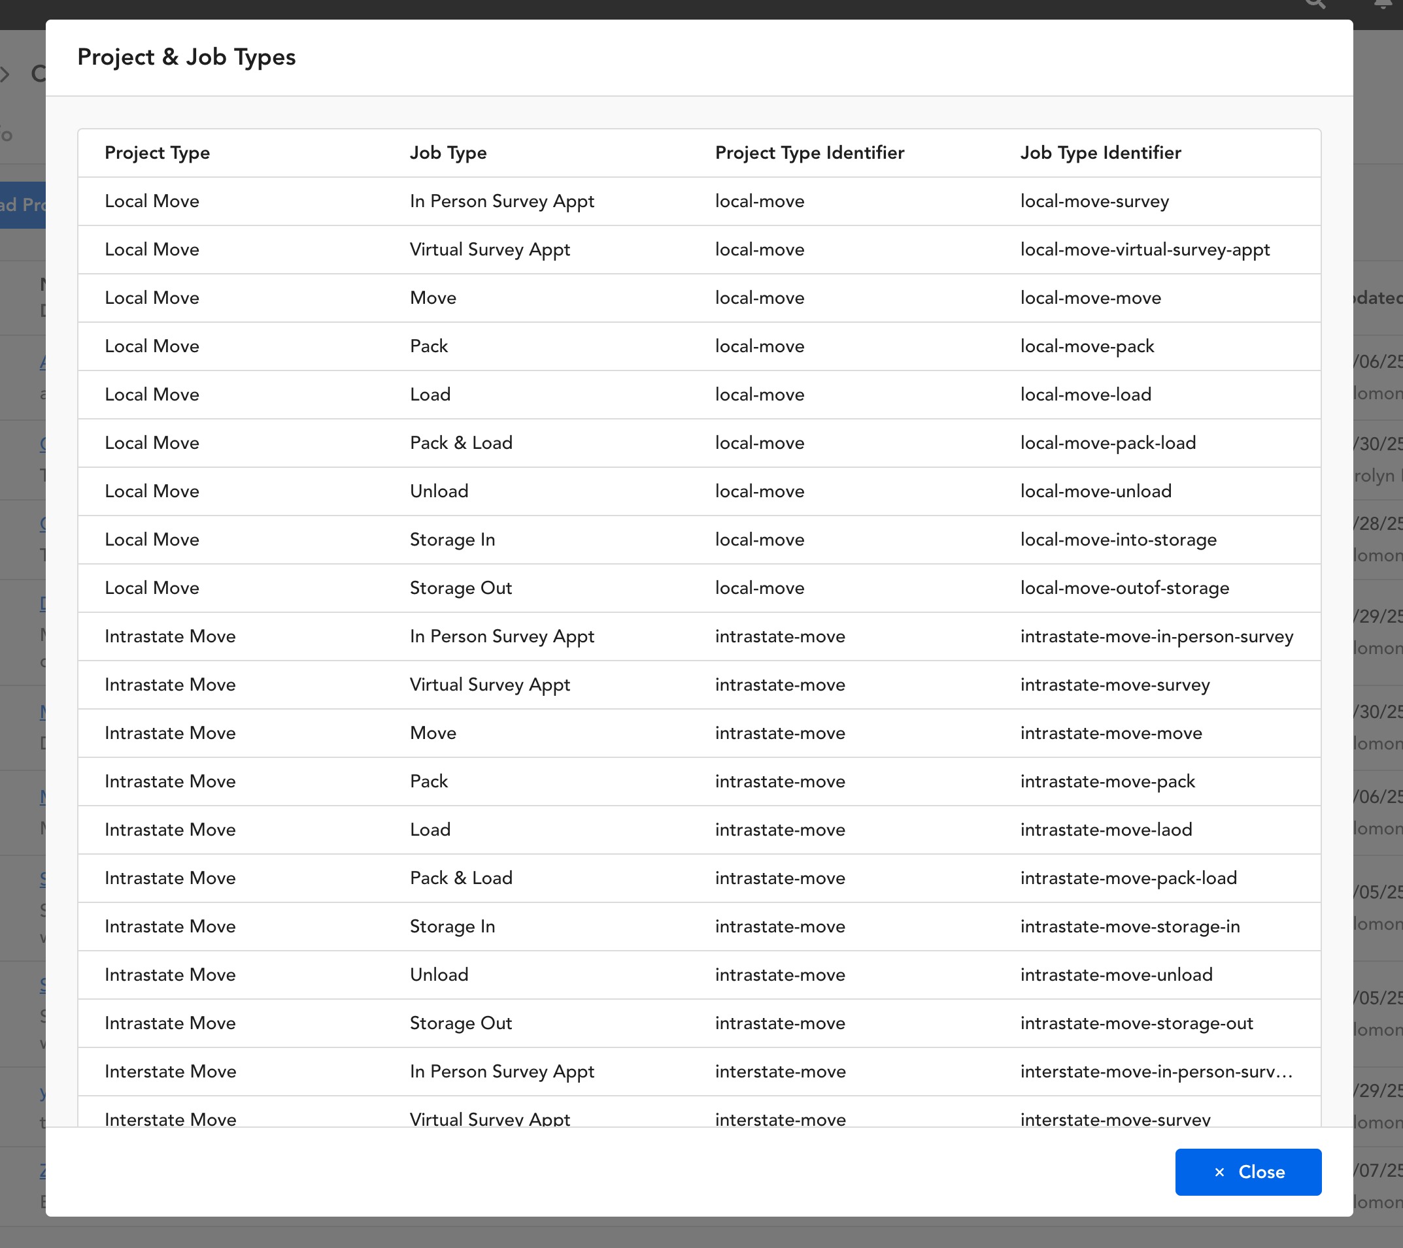Image resolution: width=1403 pixels, height=1248 pixels.
Task: Click the intrastate-move-storage-out identifier
Action: (x=1137, y=1024)
